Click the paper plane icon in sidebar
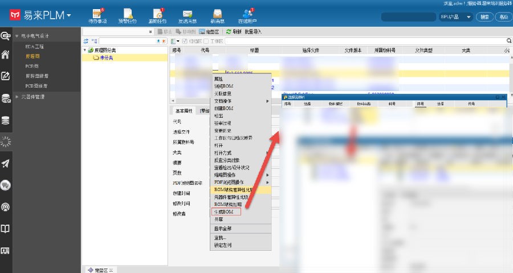The image size is (513, 273). [6, 164]
